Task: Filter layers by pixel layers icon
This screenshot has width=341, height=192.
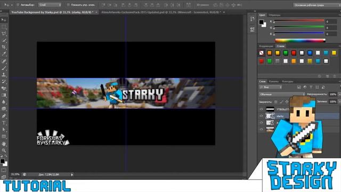Action: click(x=299, y=87)
